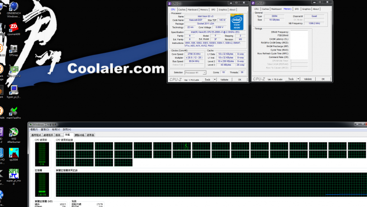The width and height of the screenshot is (367, 207).
Task: Launch the memTestPro desktop shortcut
Action: (x=14, y=113)
